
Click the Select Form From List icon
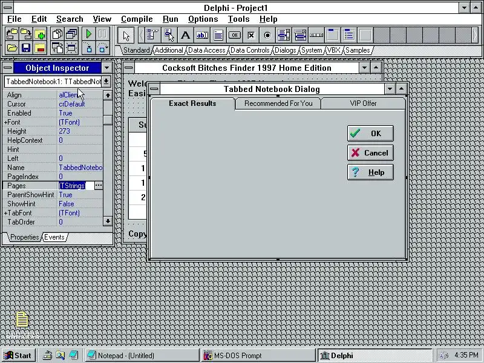(71, 34)
